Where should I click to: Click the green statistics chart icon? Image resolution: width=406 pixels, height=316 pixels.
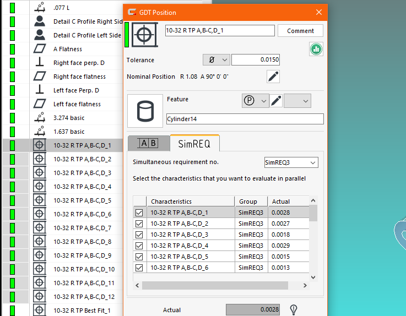[x=316, y=49]
